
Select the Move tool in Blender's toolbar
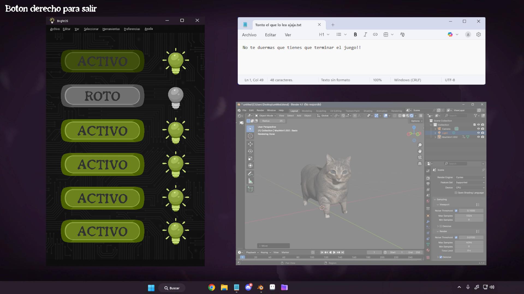pos(250,144)
